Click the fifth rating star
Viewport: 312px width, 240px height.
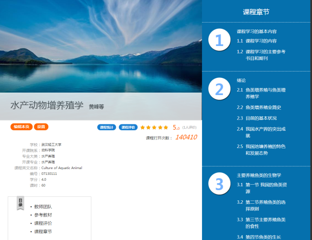point(166,127)
